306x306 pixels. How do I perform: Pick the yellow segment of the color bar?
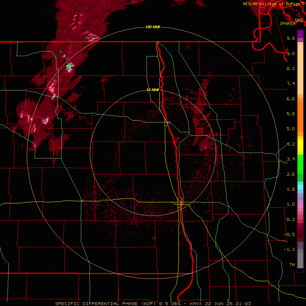pyautogui.click(x=300, y=146)
